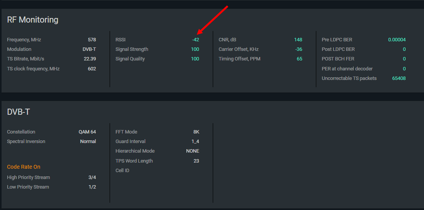The image size is (424, 210).
Task: Click the Timing Offset, PPM value 65
Action: (x=299, y=59)
